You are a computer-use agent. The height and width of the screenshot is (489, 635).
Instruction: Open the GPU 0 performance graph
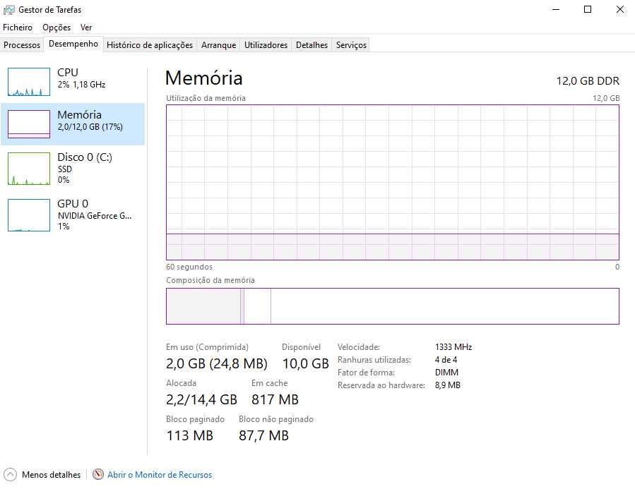(x=29, y=215)
